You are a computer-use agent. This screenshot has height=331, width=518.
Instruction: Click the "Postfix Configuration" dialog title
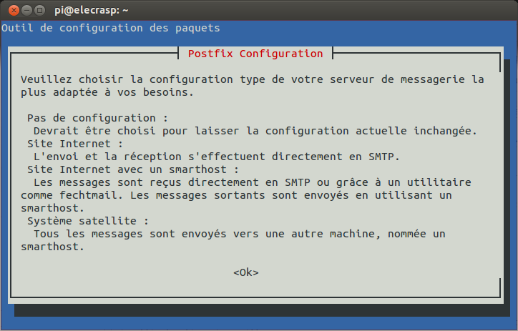point(255,54)
